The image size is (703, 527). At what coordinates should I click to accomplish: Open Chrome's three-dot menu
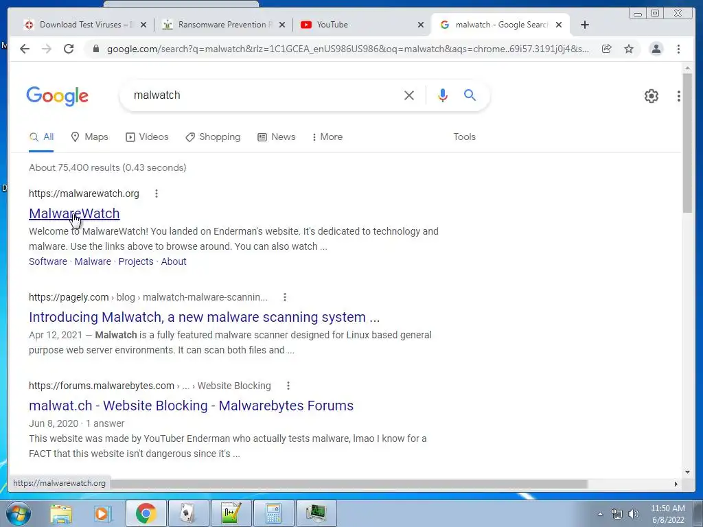pos(678,49)
